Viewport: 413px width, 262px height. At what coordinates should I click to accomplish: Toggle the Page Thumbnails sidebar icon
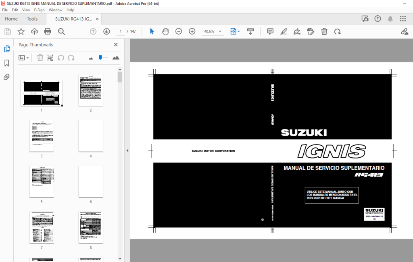[7, 49]
